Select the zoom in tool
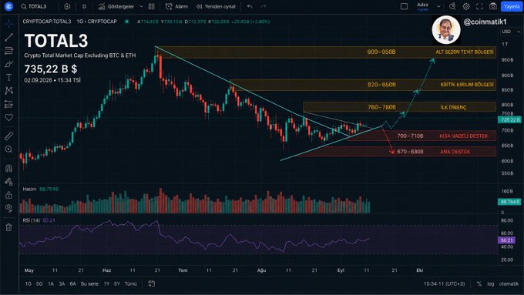 point(8,149)
